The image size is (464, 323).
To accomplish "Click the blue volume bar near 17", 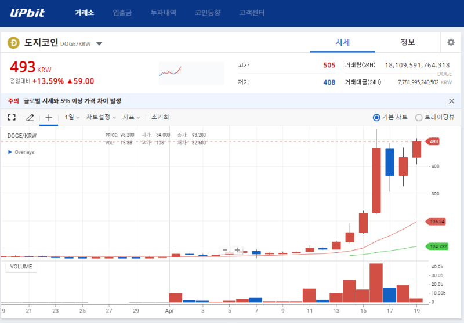I will click(390, 295).
